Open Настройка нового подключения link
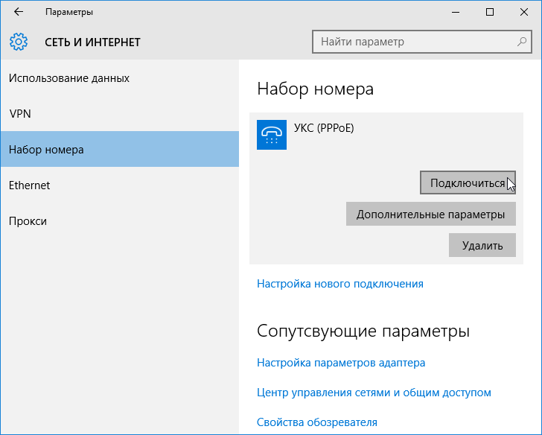This screenshot has height=435, width=542. tap(340, 284)
